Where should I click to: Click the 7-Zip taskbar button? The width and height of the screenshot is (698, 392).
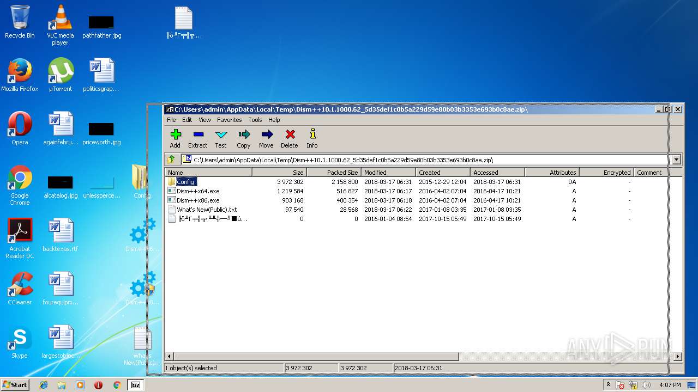point(135,385)
